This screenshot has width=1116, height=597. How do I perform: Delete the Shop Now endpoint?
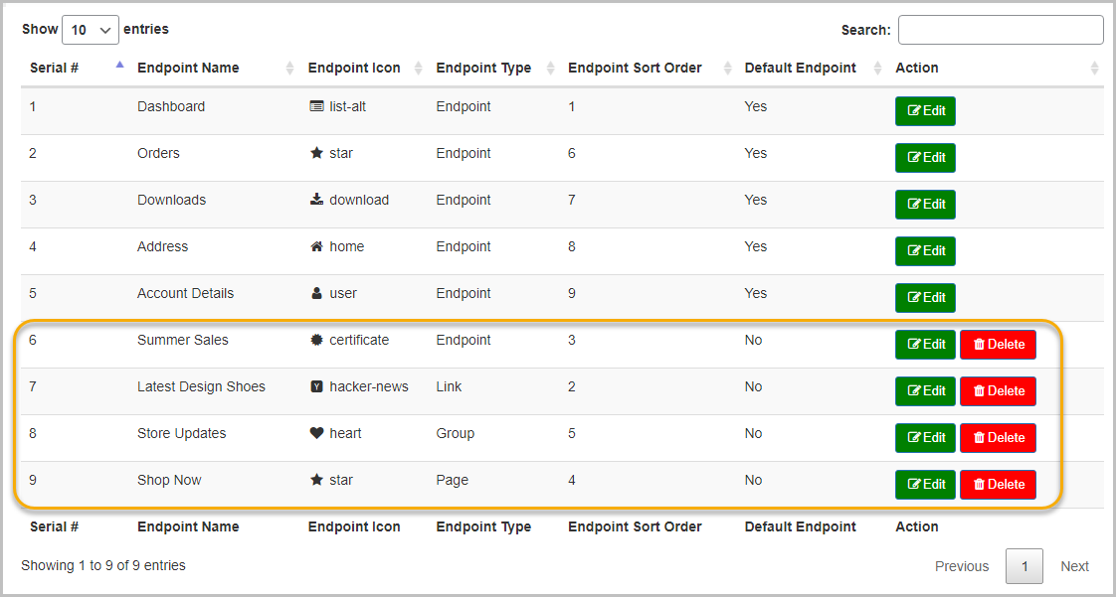(x=998, y=485)
